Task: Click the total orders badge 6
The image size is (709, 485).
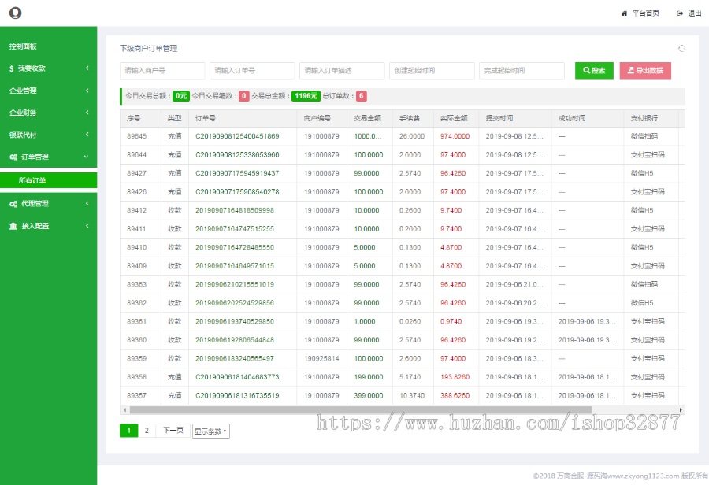Action: [x=362, y=96]
